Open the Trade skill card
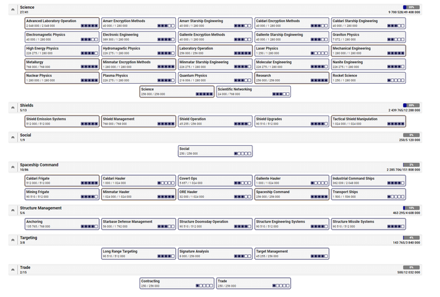The image size is (440, 297). pos(254,283)
